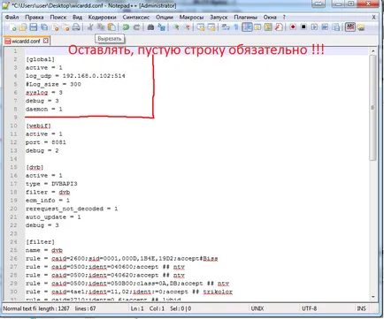
Task: Open the ? help menu
Action: pyautogui.click(x=284, y=17)
